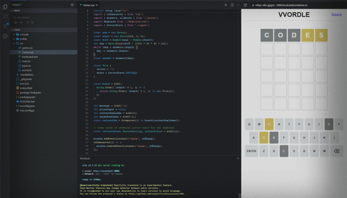Click the Terminal panel label

coord(85,158)
